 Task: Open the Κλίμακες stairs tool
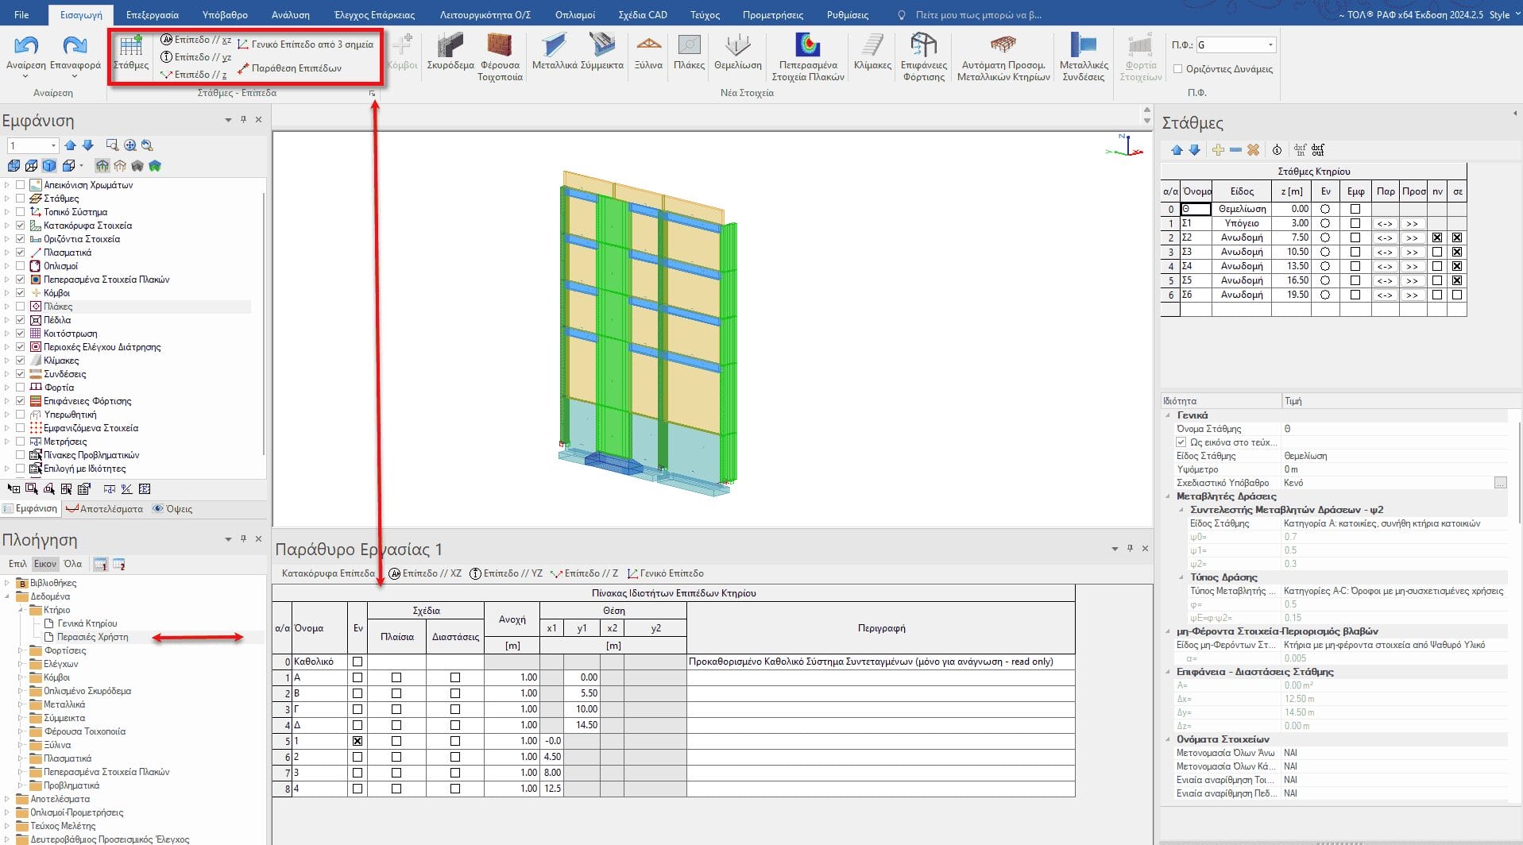pyautogui.click(x=872, y=47)
